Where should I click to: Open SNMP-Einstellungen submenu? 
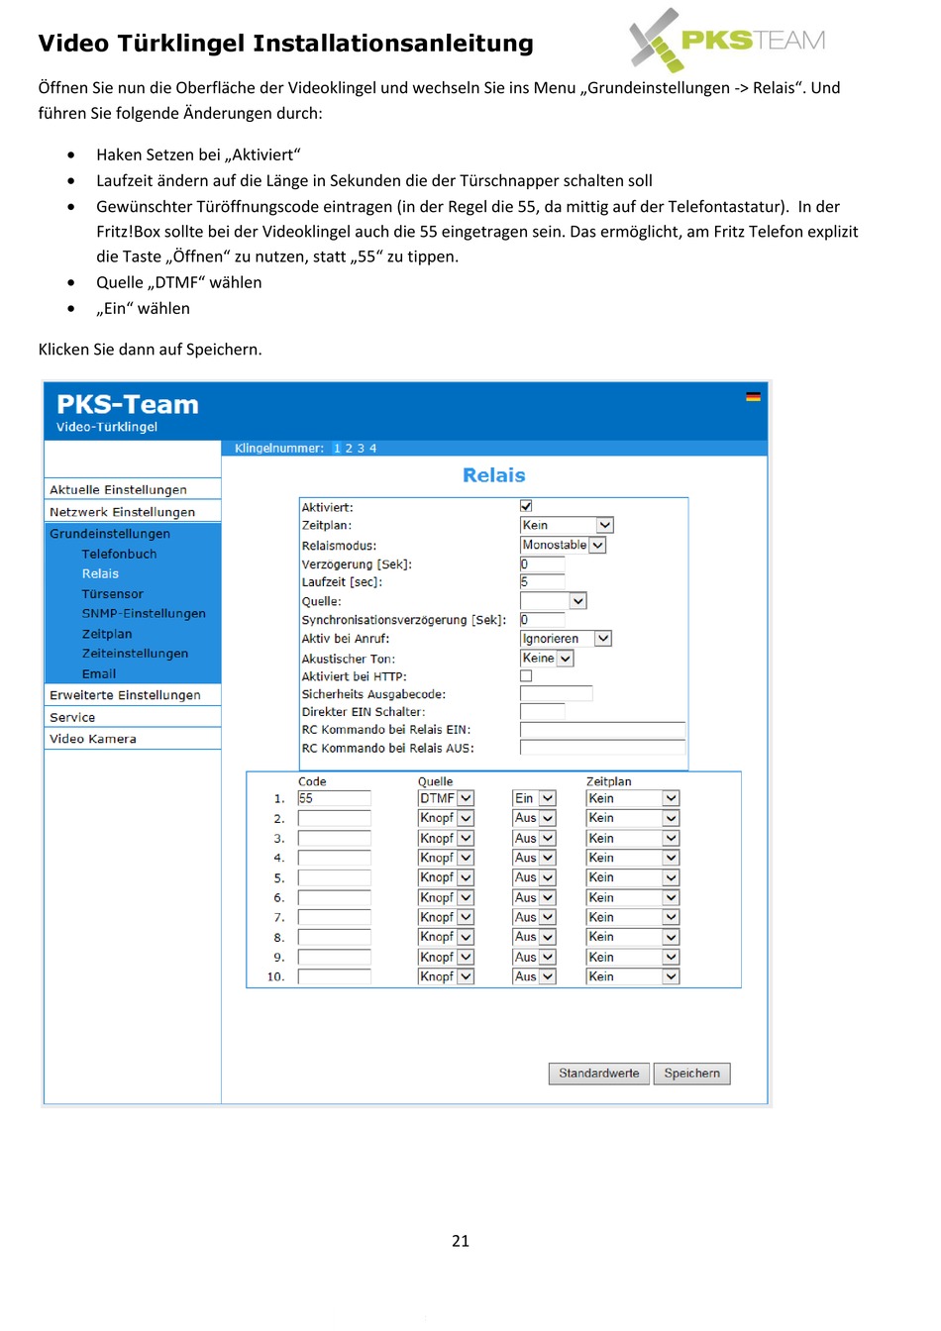pos(144,614)
